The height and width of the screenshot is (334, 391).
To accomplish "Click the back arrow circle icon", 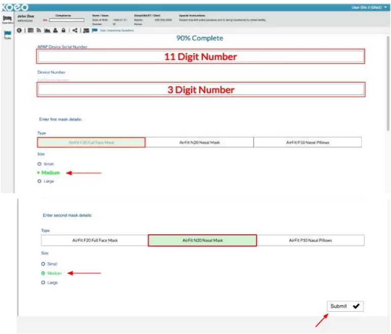I will click(x=19, y=31).
